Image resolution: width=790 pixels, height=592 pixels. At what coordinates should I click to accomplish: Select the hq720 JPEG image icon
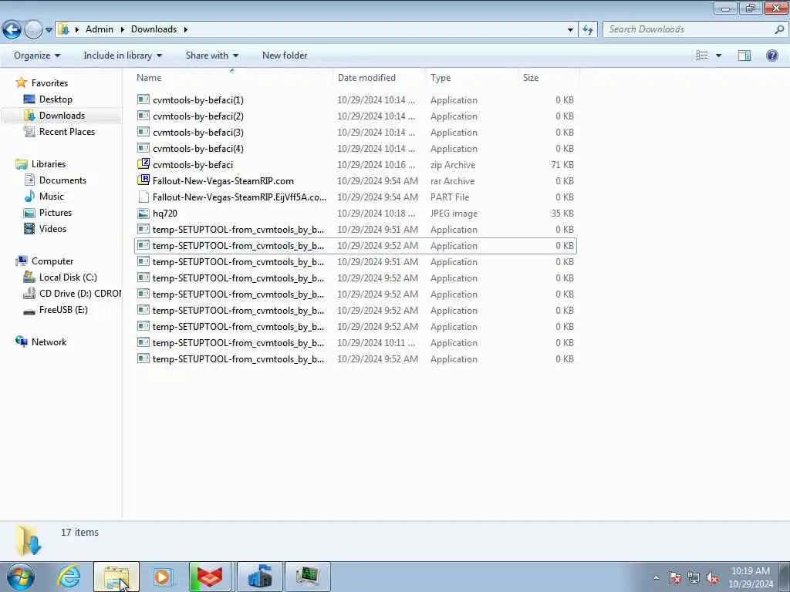tap(143, 213)
